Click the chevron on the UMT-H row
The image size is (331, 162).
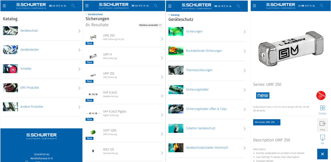click(162, 58)
